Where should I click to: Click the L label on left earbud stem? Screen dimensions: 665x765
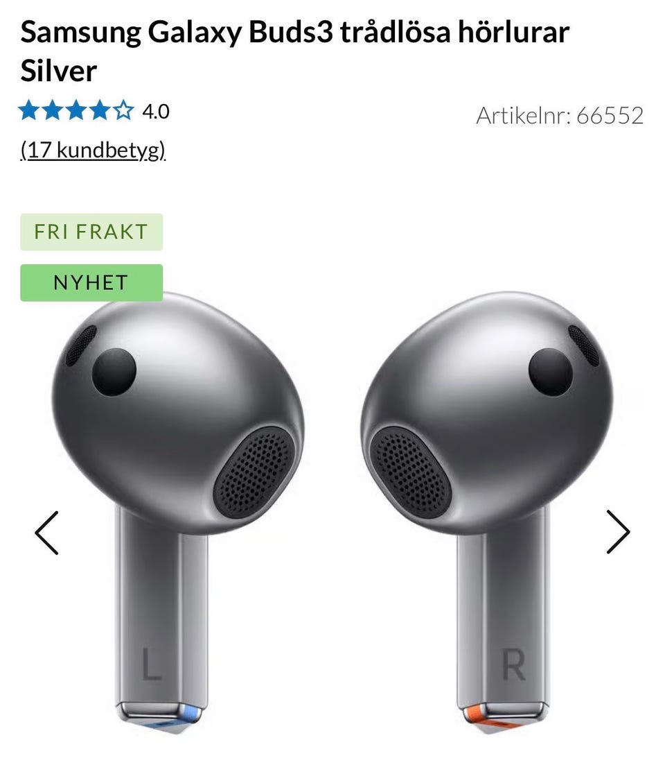[152, 664]
